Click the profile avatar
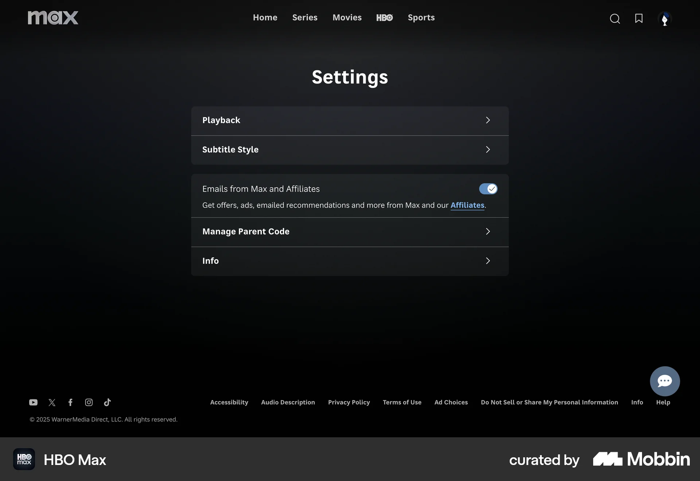The width and height of the screenshot is (700, 481). point(665,19)
